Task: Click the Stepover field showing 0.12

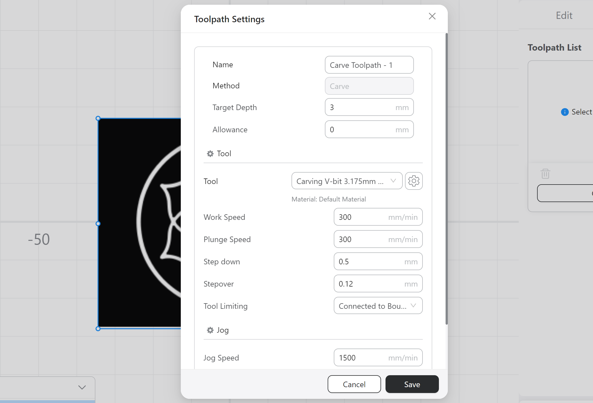Action: click(378, 283)
